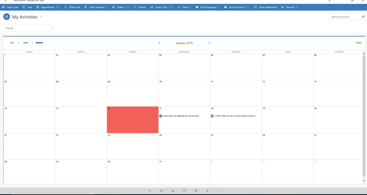Open the search magnifier in bottom bar
Viewport: 367px width, 195px height.
184,191
